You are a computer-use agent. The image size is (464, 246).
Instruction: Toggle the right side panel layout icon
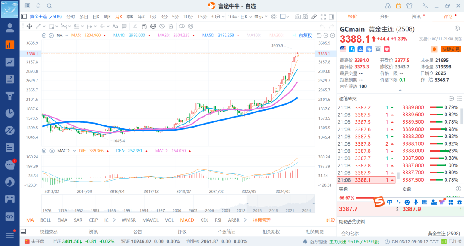(x=331, y=17)
